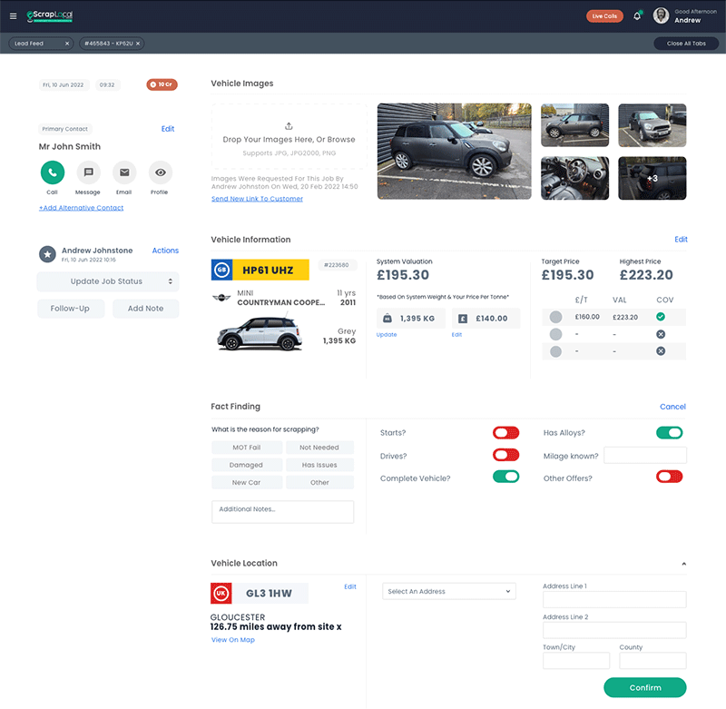
Task: Click the GB plate badge icon
Action: click(x=221, y=270)
